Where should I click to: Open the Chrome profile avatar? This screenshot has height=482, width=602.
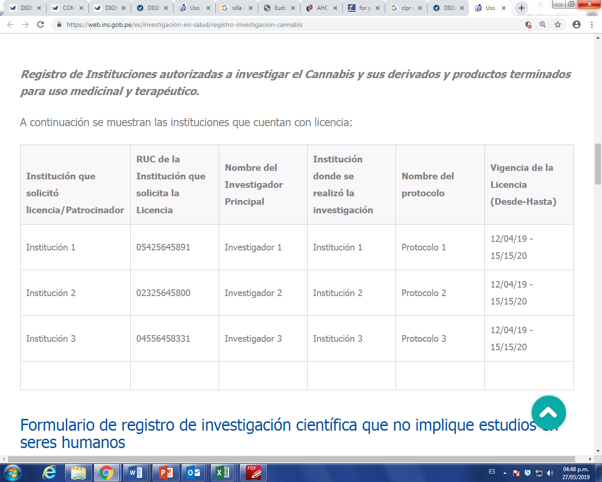tap(577, 24)
